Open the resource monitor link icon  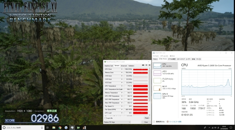[x=167, y=122]
